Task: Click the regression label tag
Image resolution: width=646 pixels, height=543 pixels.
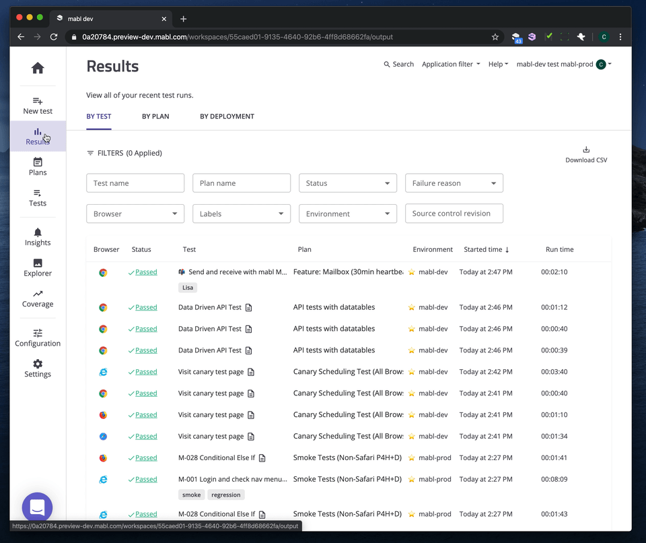Action: coord(226,494)
